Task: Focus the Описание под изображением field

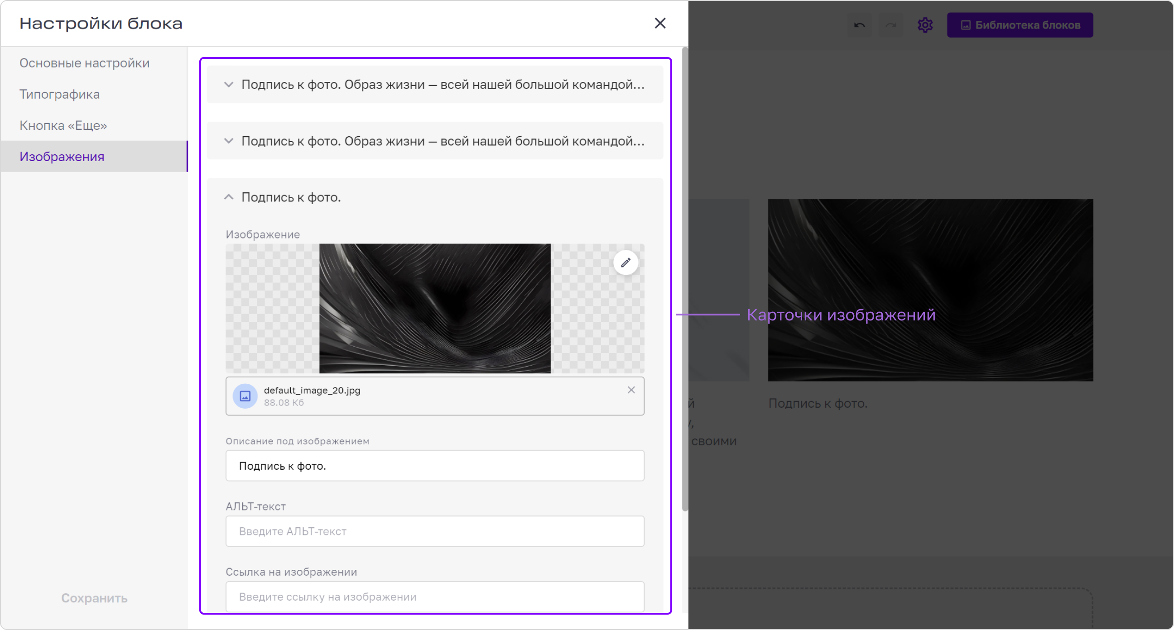Action: 435,466
